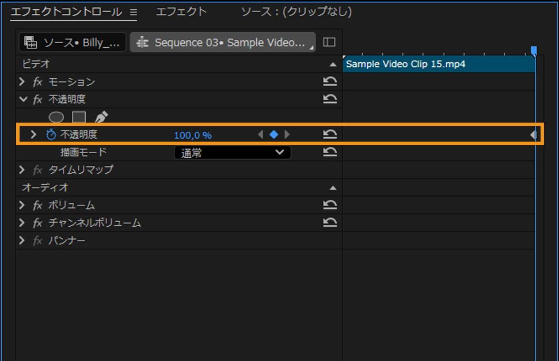The height and width of the screenshot is (361, 559).
Task: Expand the Motion effect properties
Action: tap(22, 82)
